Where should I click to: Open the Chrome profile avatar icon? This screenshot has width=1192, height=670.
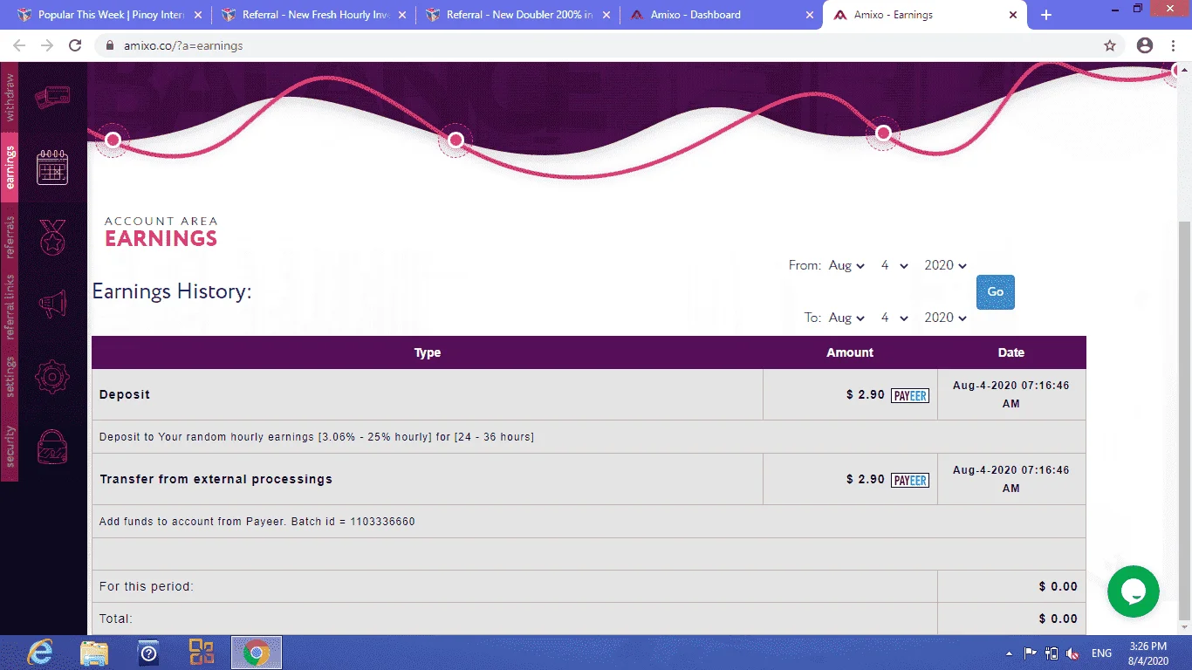(x=1145, y=45)
